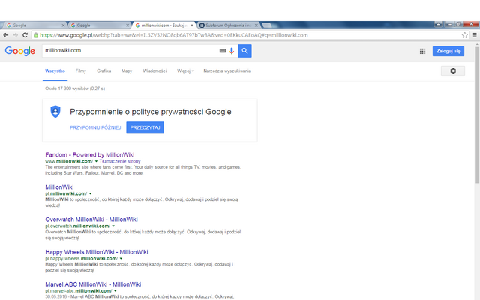This screenshot has width=480, height=300.
Task: Expand dropdown arrow next to pl.marvel-abc.millionwiki.com/
Action: click(115, 291)
